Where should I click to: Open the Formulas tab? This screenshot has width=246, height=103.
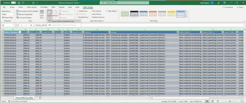click(x=44, y=7)
